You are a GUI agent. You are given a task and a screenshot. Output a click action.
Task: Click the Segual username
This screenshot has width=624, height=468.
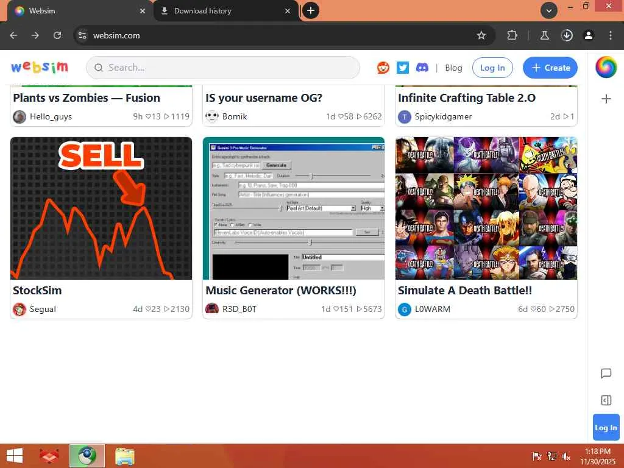[x=43, y=309]
